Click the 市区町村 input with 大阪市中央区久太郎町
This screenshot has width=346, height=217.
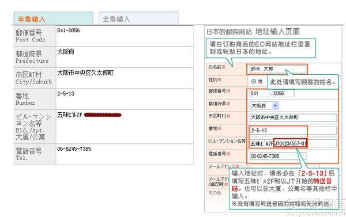coord(294,117)
